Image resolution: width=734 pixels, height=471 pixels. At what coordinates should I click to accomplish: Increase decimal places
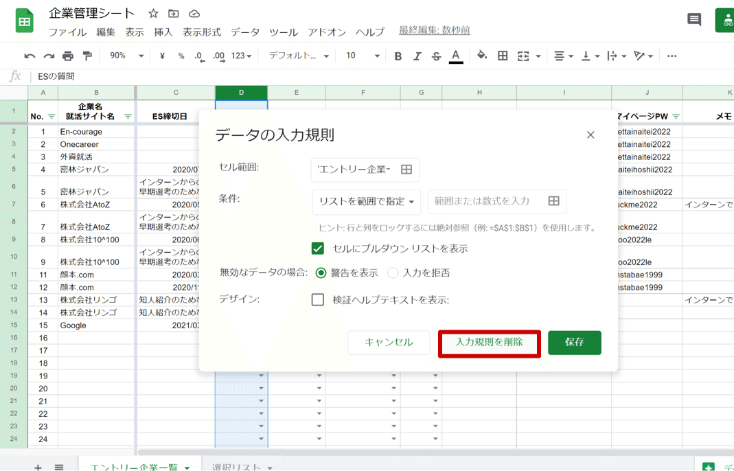click(x=218, y=57)
